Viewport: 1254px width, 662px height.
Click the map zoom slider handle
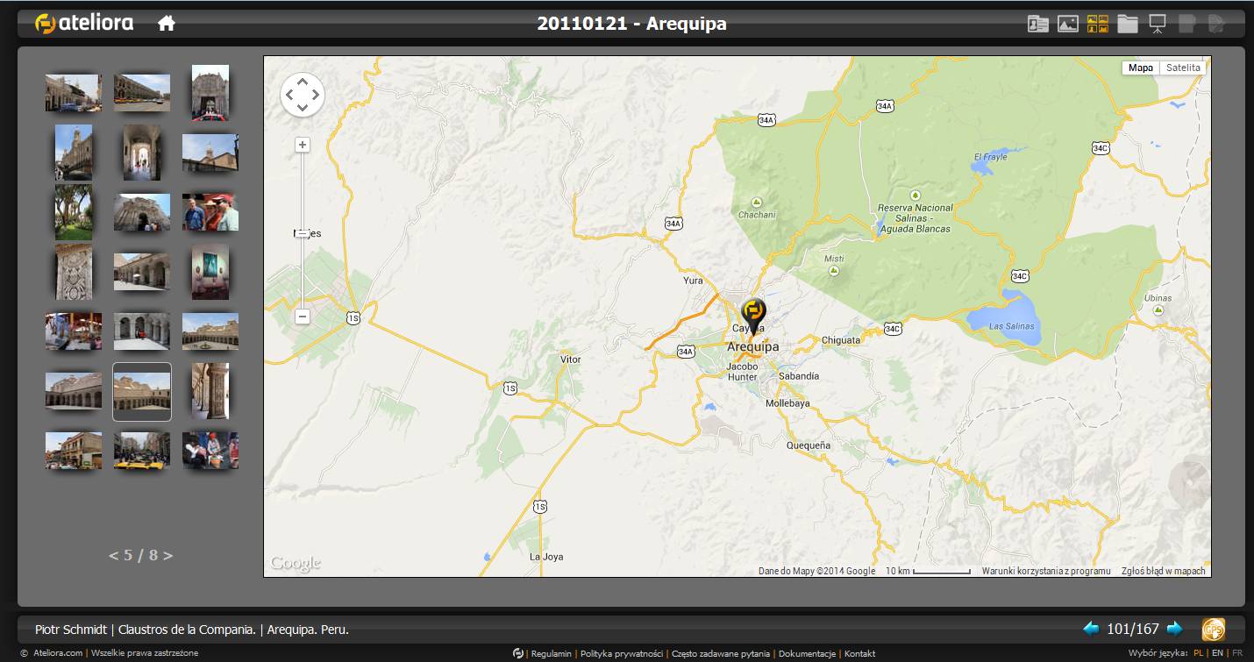tap(303, 234)
